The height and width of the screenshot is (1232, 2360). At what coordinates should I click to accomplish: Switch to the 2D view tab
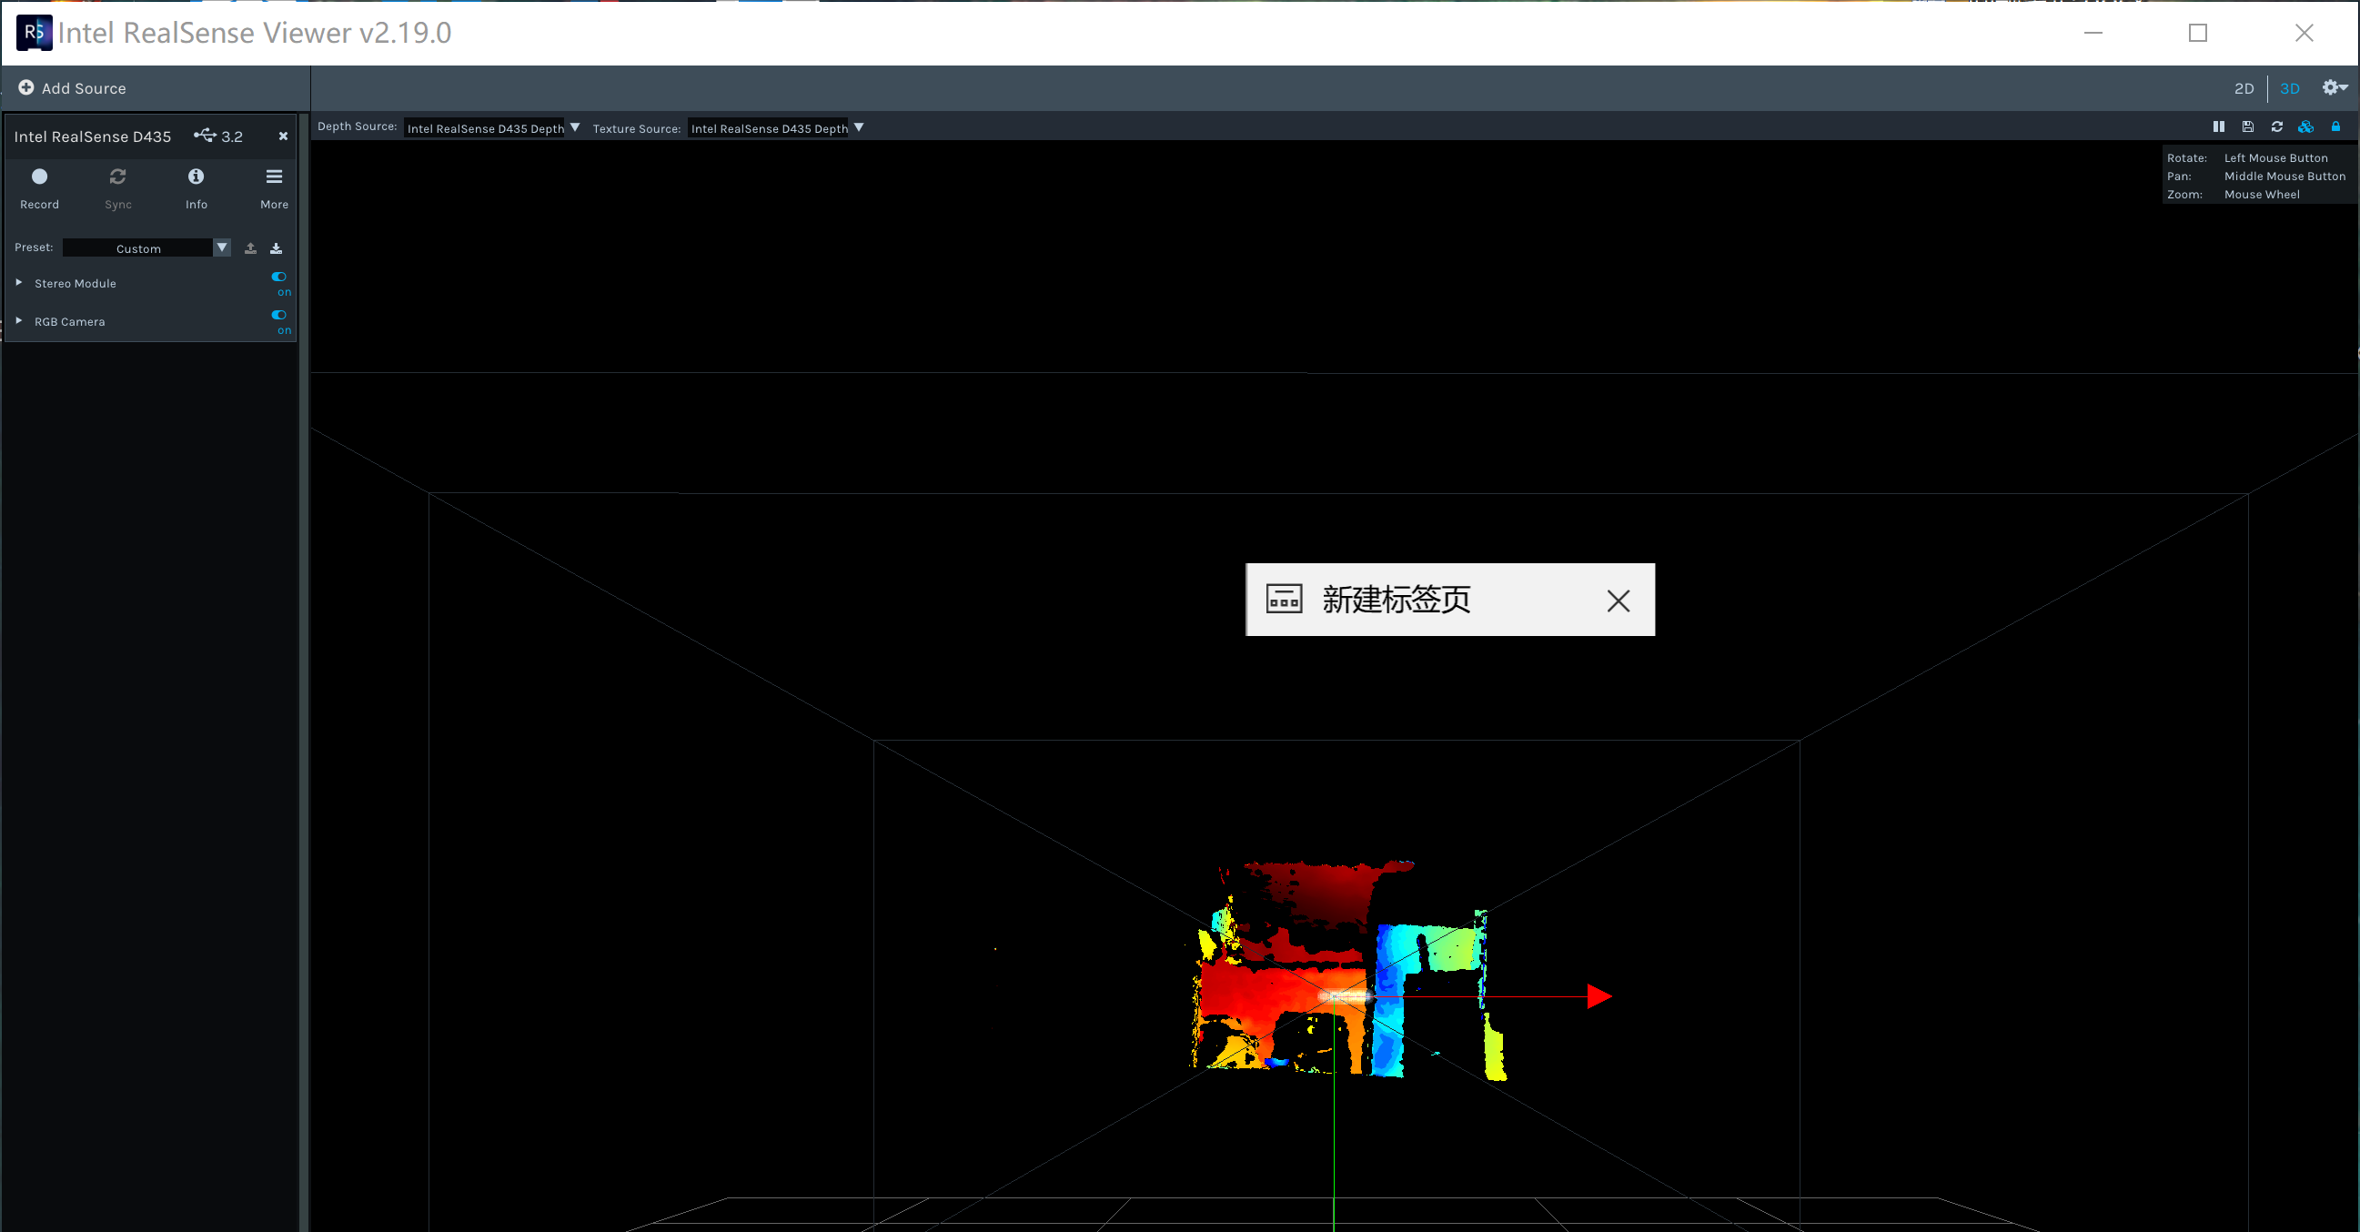pyautogui.click(x=2244, y=89)
